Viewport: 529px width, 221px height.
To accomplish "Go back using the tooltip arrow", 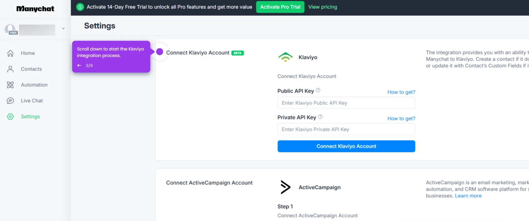I will (79, 65).
